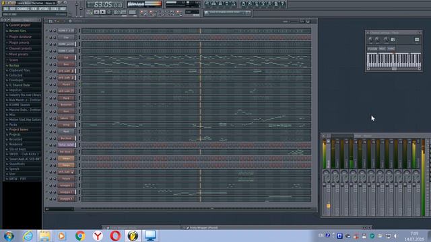Click the volume knob in Channel settings

tap(377, 40)
